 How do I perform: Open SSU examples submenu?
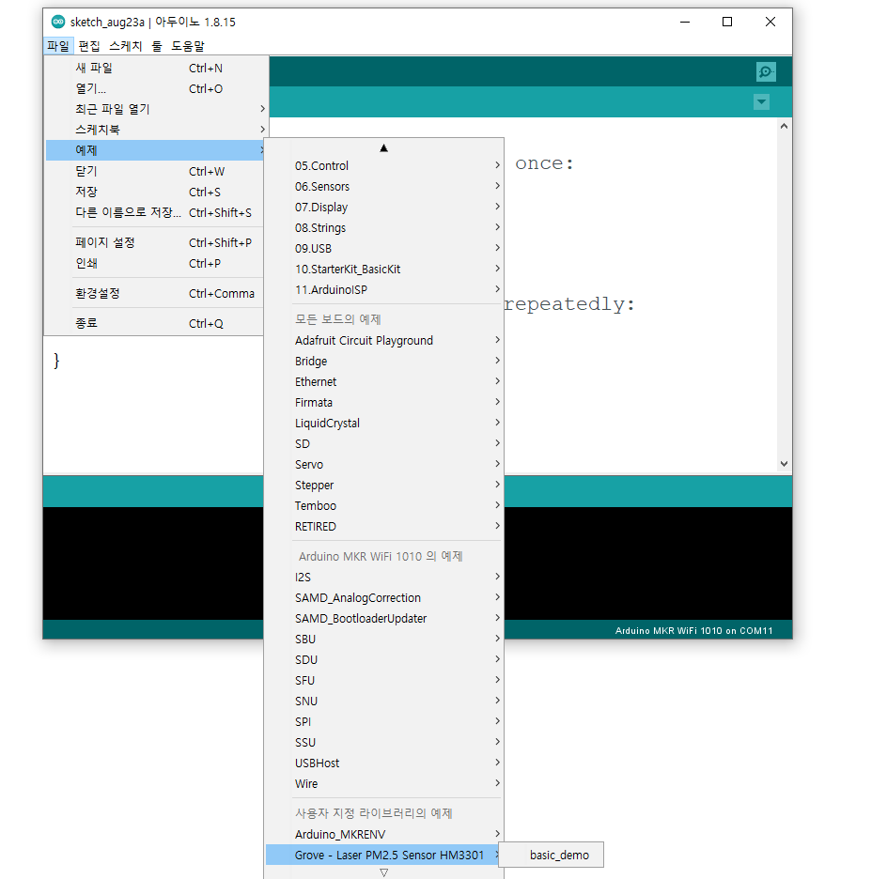384,742
